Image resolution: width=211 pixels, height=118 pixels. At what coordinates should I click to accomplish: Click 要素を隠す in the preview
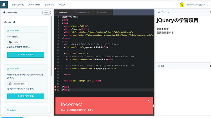click(163, 29)
